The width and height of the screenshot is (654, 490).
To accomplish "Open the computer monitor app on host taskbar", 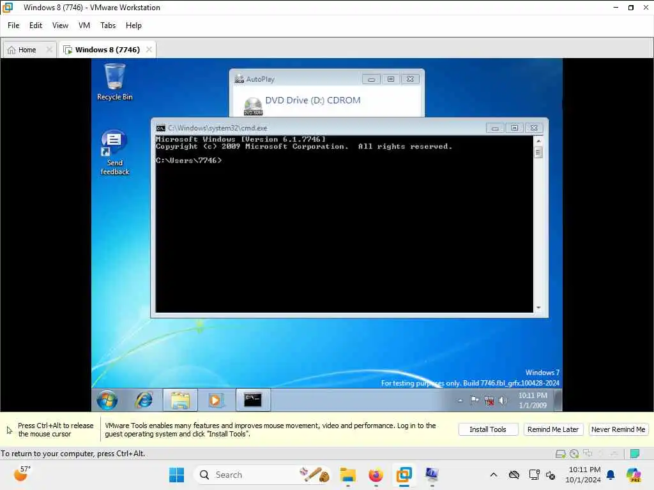I will (432, 475).
